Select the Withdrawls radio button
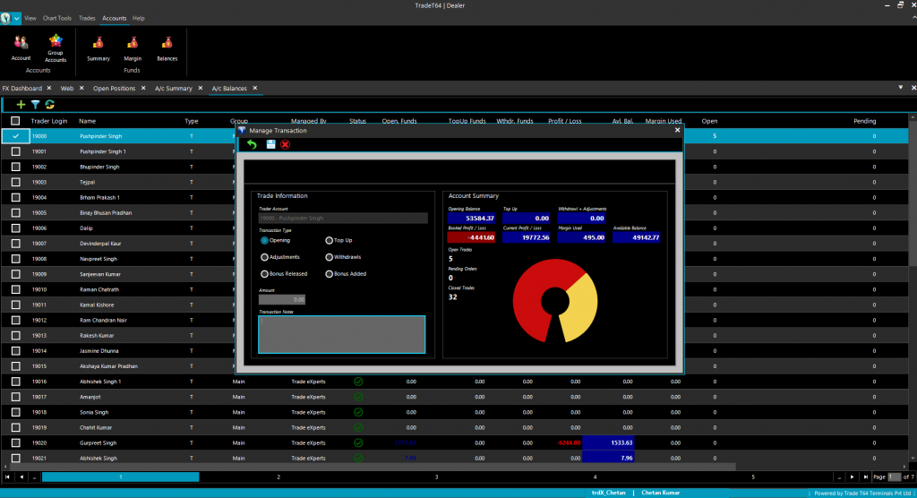Image resolution: width=917 pixels, height=498 pixels. [x=330, y=257]
